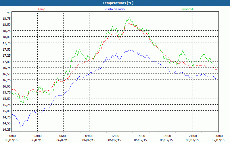Click the 17,25 y-axis value
The image size is (230, 143).
[7, 55]
